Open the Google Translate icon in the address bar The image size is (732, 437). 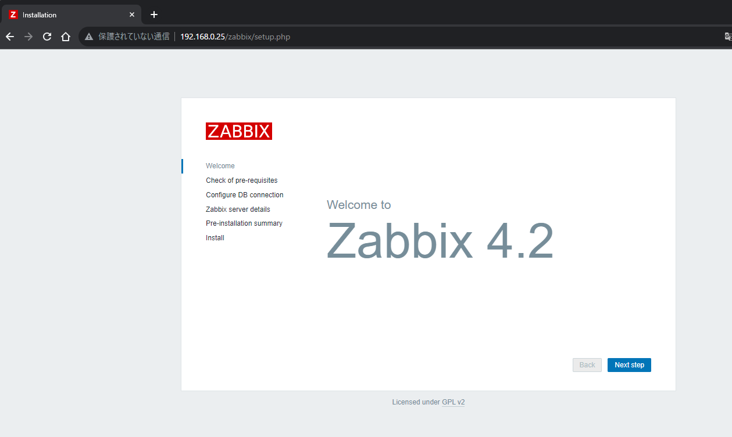click(x=727, y=36)
